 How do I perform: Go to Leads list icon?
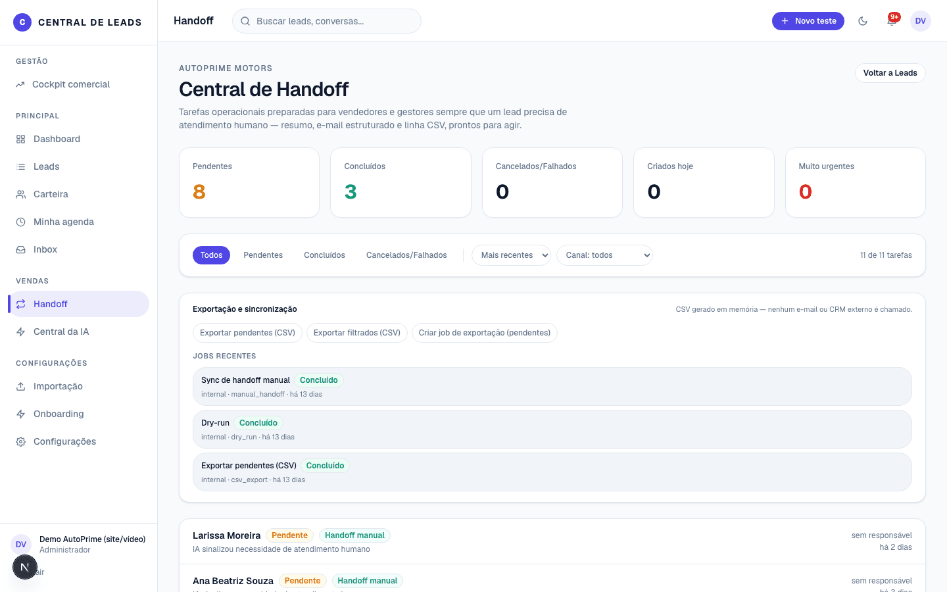[x=21, y=167]
